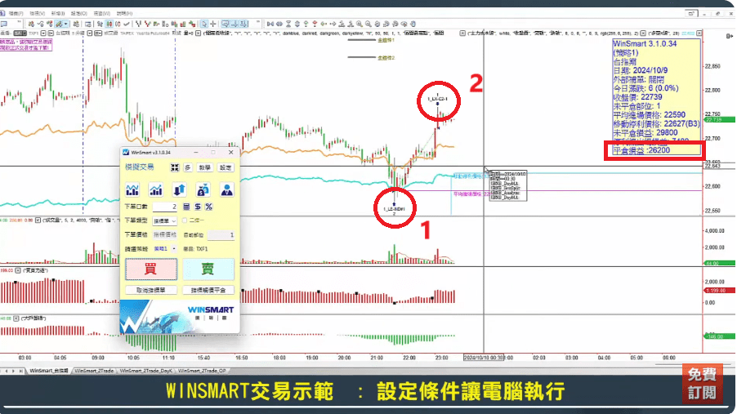The height and width of the screenshot is (414, 737).
Task: Click the 下單價格 price input field
Action: (164, 234)
